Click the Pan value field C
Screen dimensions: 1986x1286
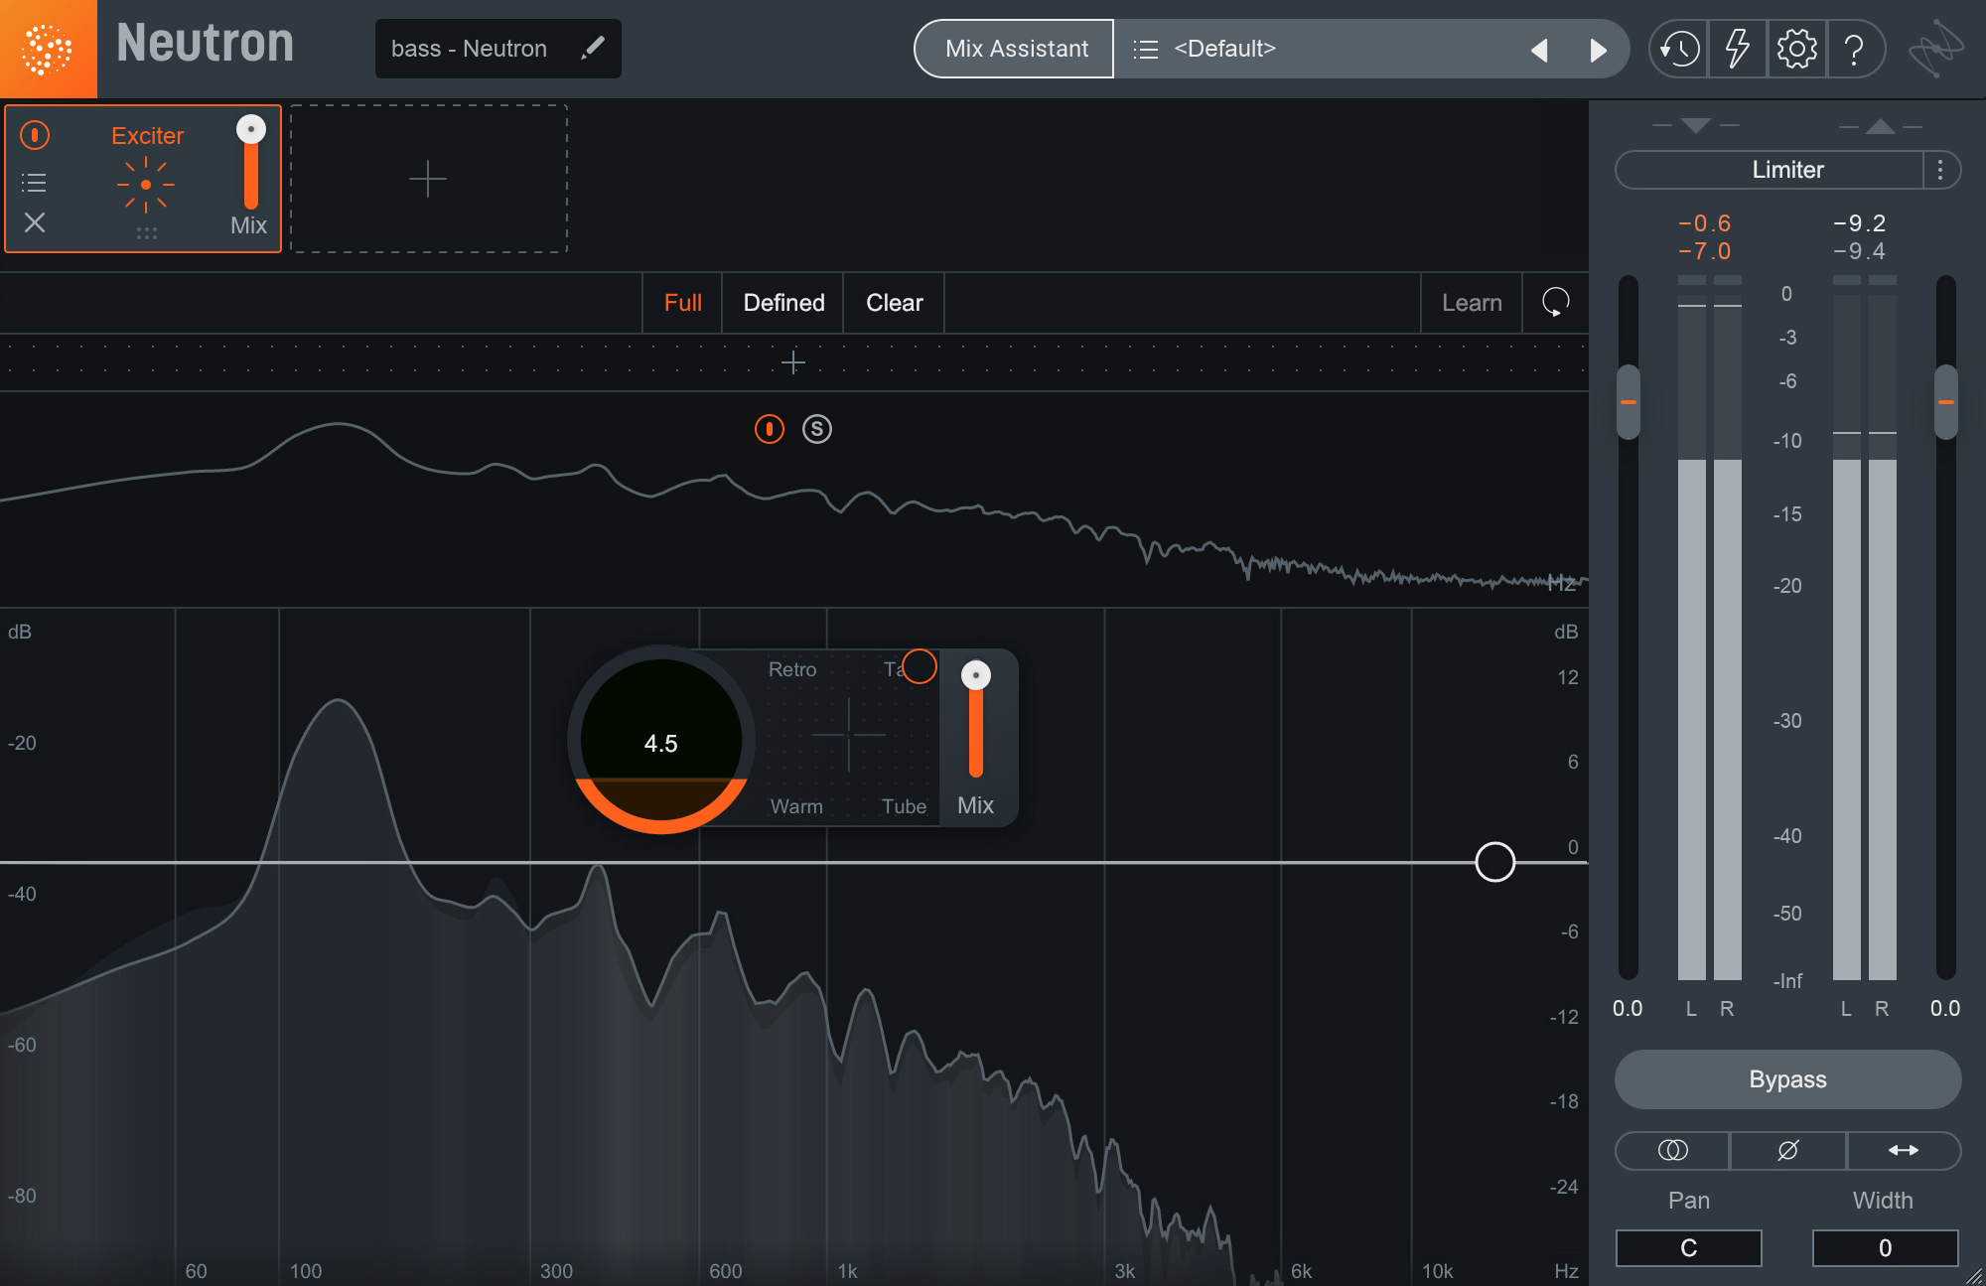click(1688, 1248)
